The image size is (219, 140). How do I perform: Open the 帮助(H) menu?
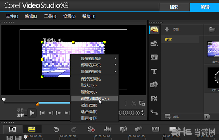89,16
